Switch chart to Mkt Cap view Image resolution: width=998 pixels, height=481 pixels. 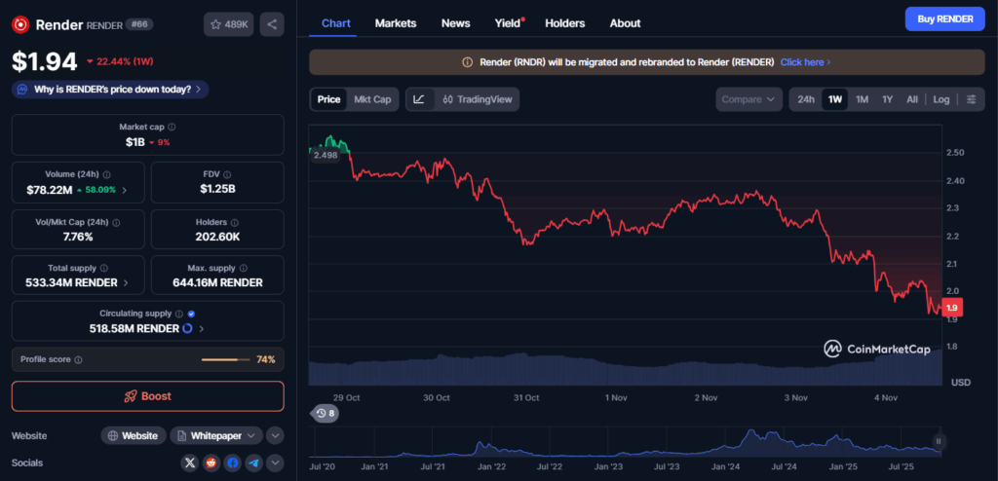[372, 99]
